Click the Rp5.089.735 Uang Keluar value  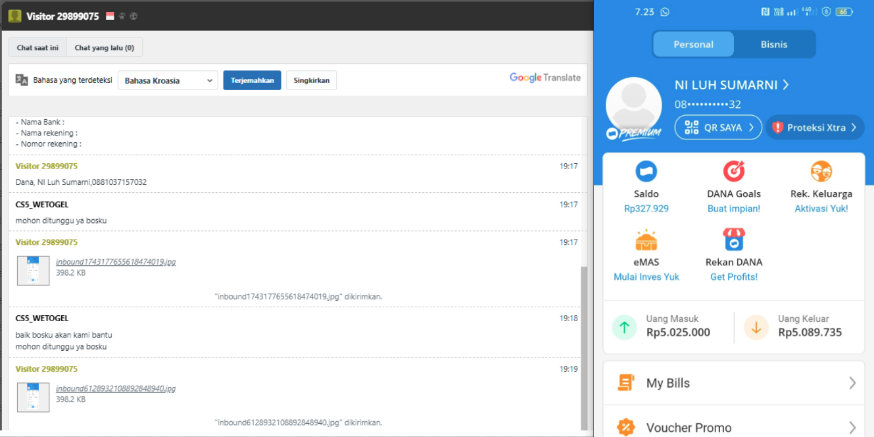click(x=810, y=332)
